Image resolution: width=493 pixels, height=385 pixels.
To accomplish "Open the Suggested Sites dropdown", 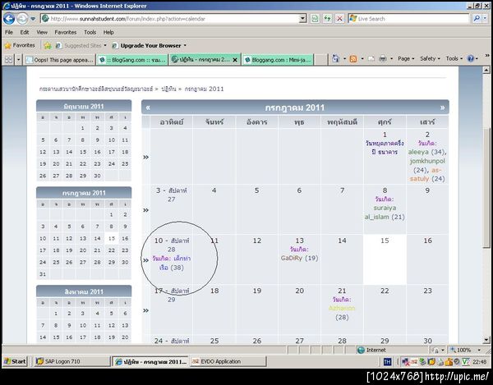I will (81, 45).
